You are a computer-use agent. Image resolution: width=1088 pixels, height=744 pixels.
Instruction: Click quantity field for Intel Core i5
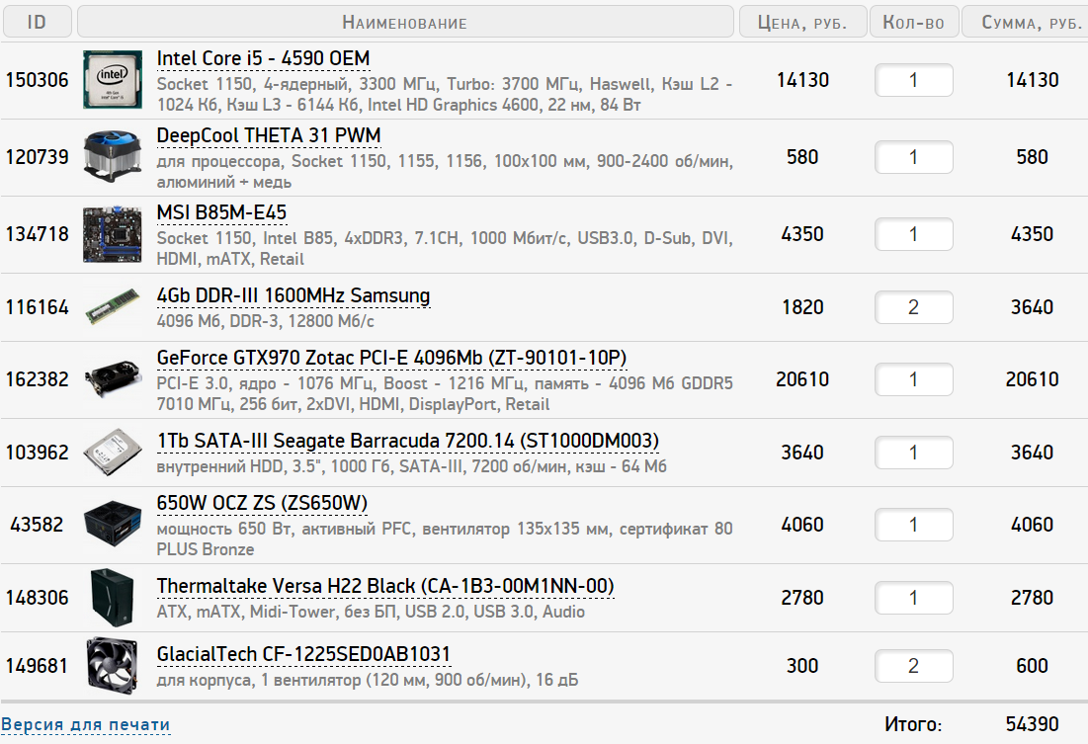click(x=914, y=80)
